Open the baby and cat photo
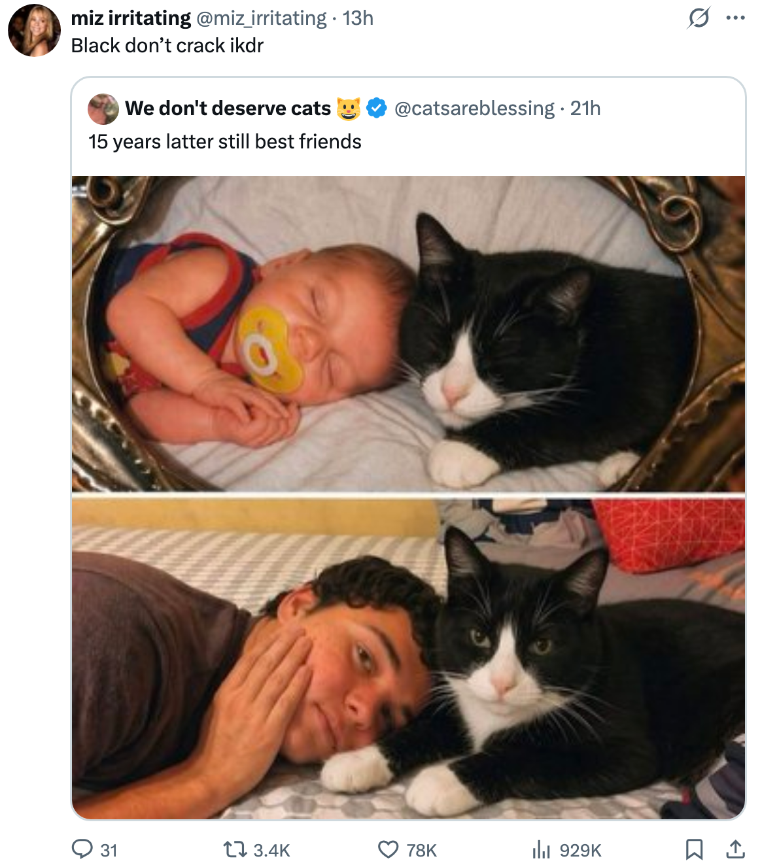The image size is (760, 867). point(408,333)
